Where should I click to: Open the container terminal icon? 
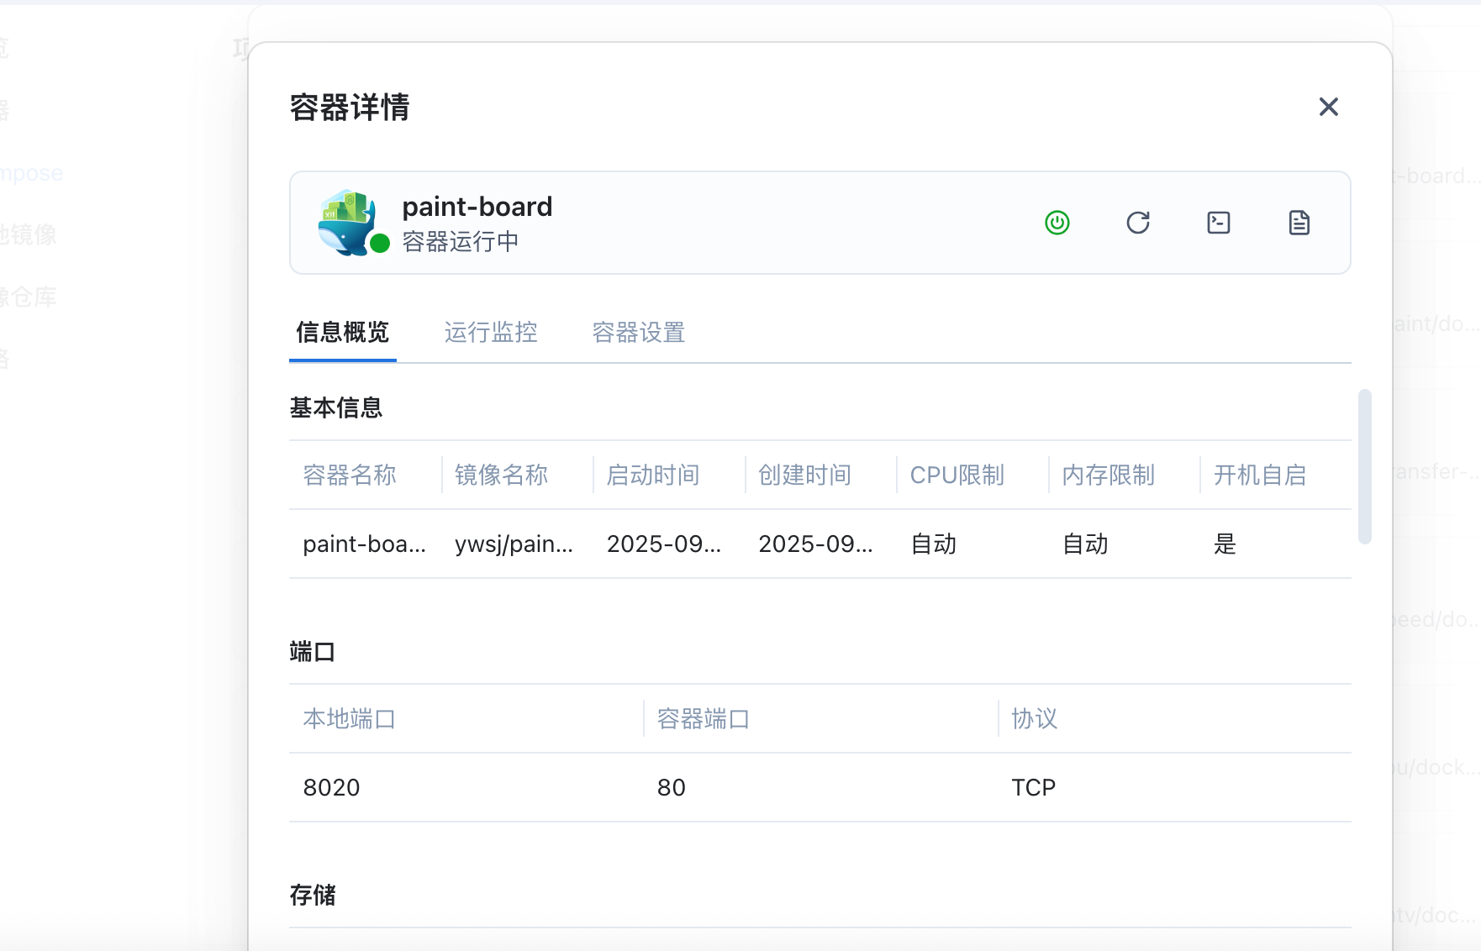1218,223
